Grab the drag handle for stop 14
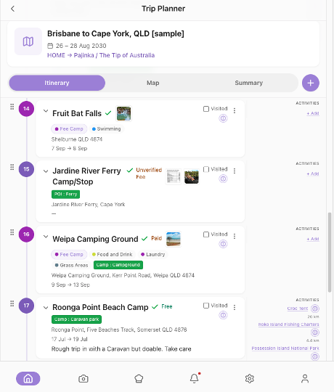Viewport: 334px width, 392px height. click(12, 107)
